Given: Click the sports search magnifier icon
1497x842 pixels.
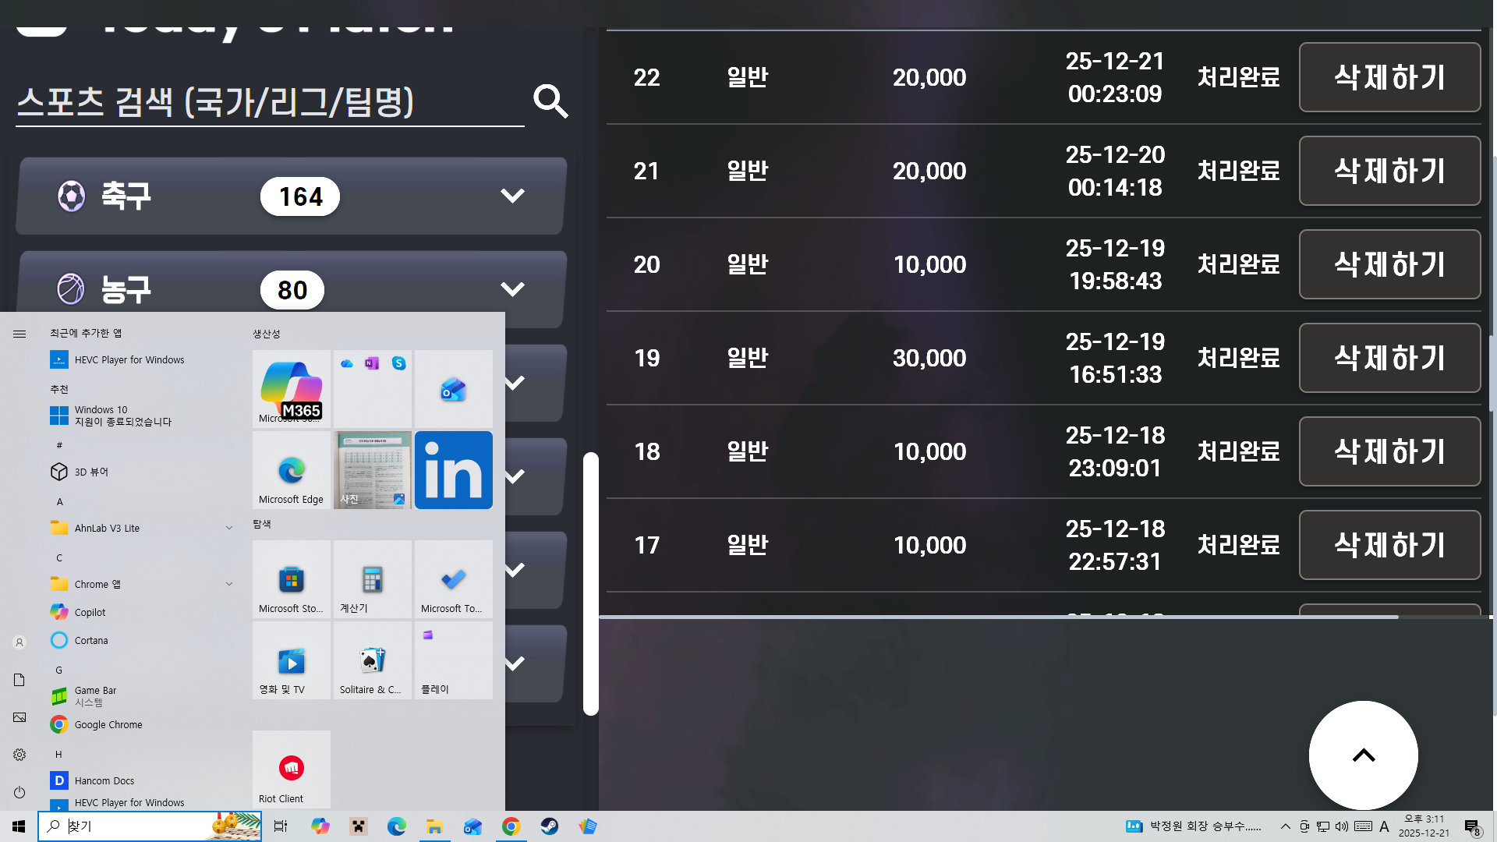Looking at the screenshot, I should (550, 101).
